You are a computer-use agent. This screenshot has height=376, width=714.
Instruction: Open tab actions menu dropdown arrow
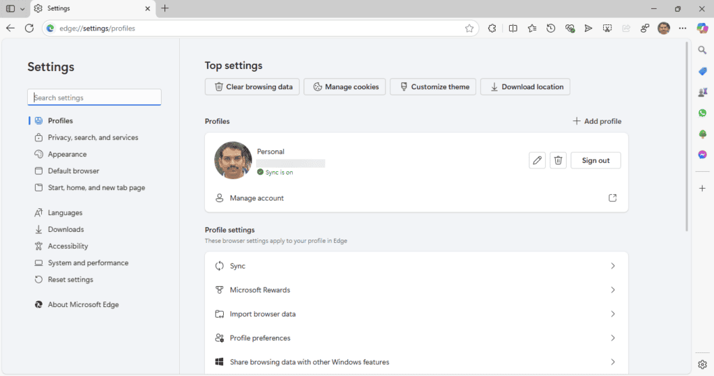pos(22,8)
